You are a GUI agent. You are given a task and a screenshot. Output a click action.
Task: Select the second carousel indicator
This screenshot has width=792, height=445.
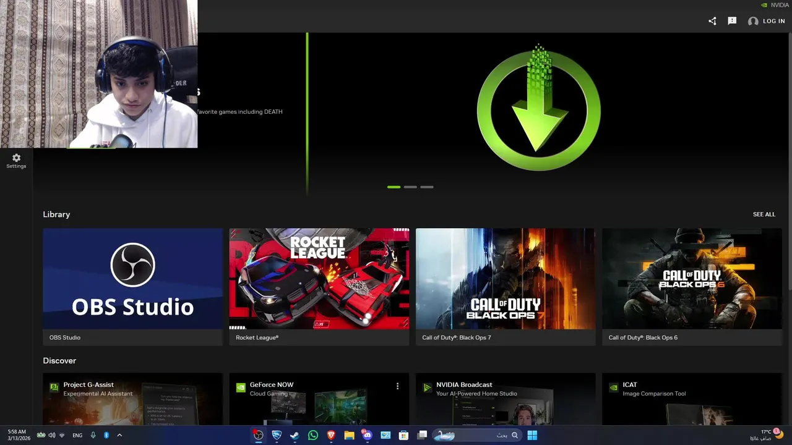click(410, 187)
